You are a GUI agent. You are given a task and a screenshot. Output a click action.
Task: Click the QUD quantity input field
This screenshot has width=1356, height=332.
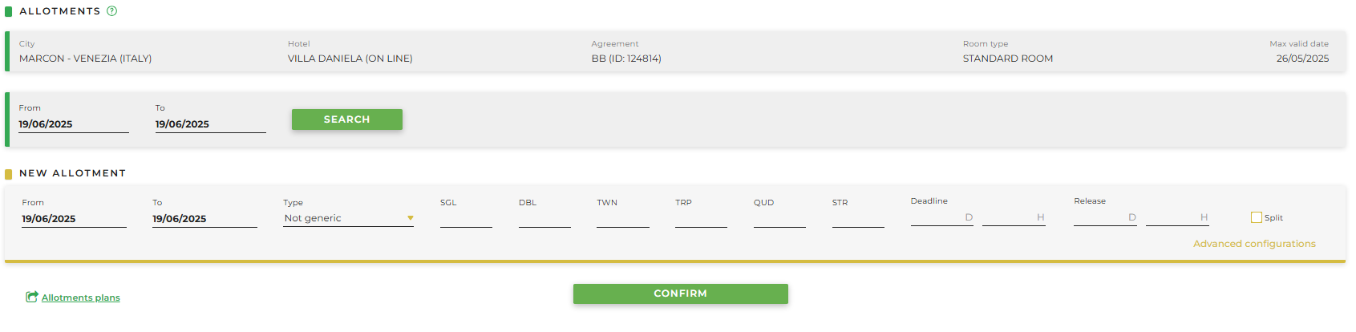[779, 218]
